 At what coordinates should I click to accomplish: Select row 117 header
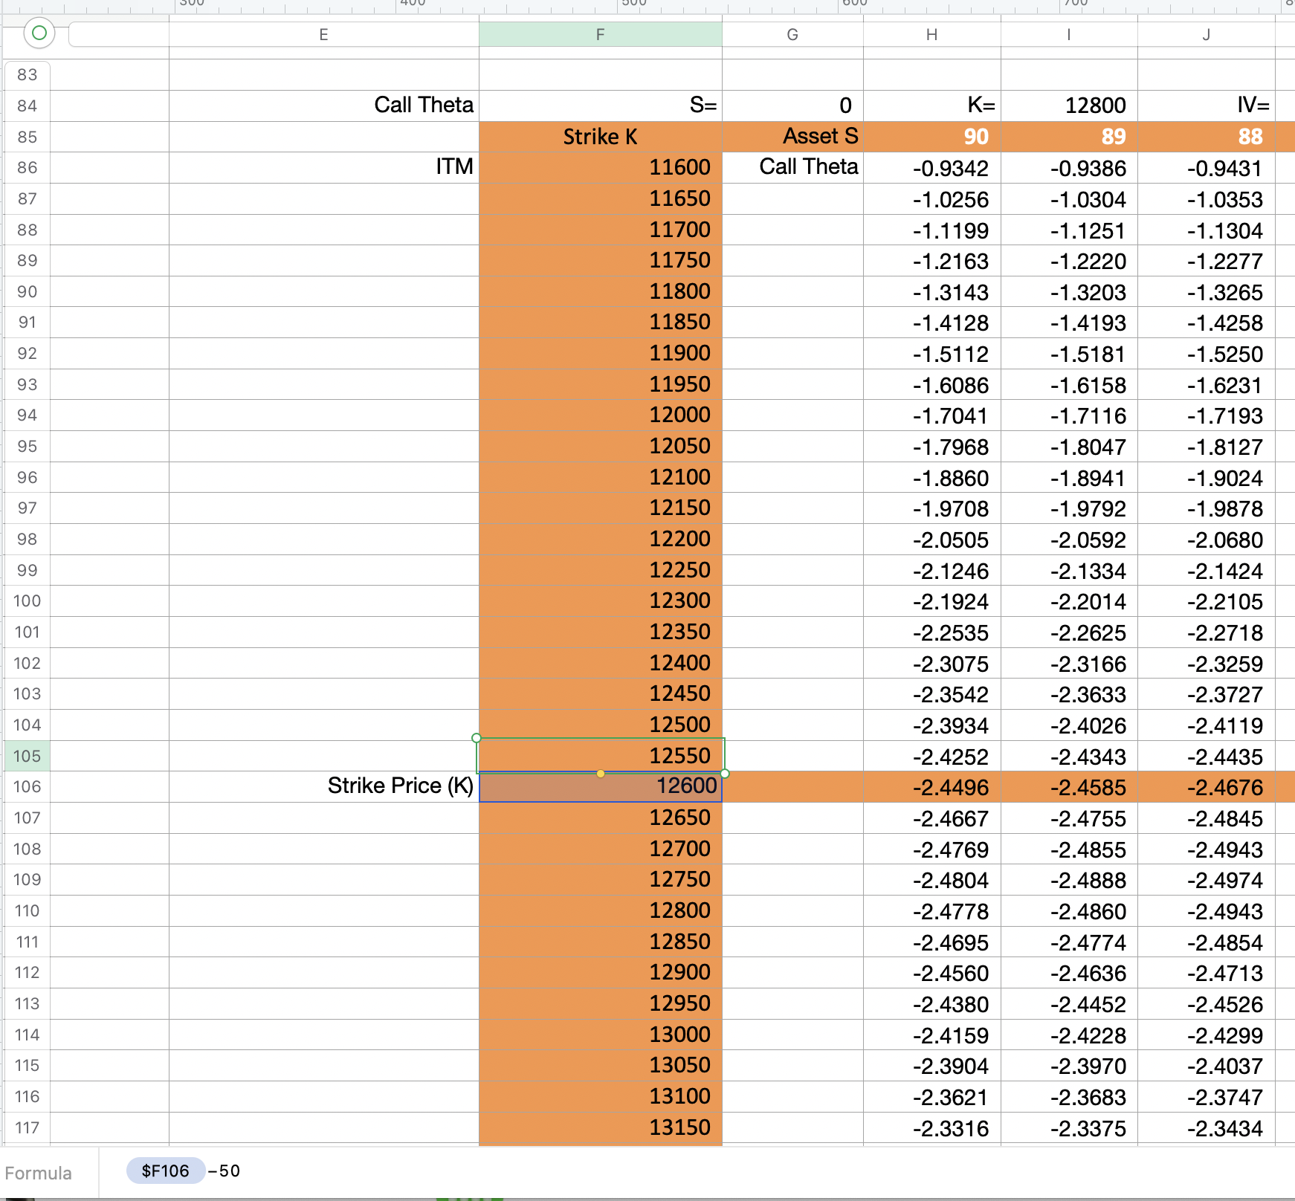27,1127
